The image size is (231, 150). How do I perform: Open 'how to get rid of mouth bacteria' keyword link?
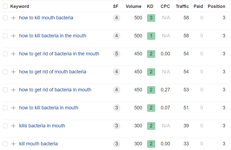(52, 72)
